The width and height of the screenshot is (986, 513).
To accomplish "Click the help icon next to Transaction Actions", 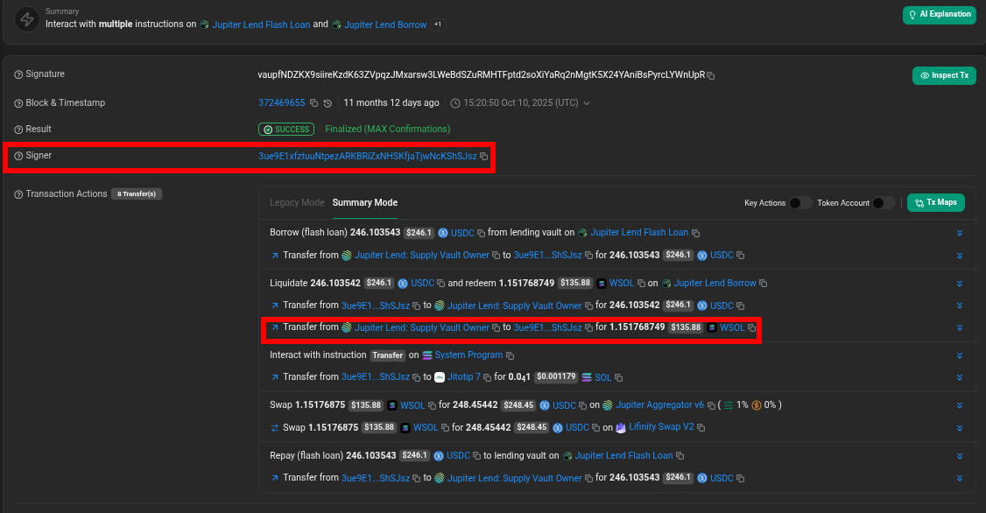I will (18, 194).
